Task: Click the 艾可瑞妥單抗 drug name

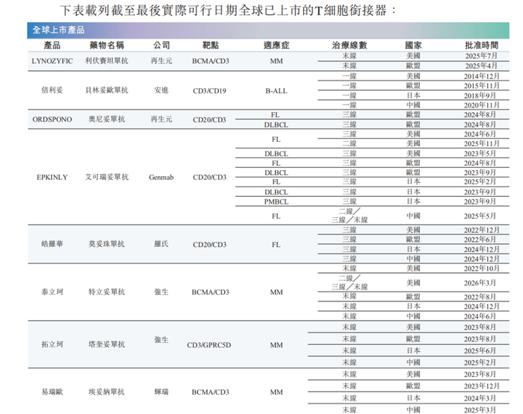Action: (106, 177)
